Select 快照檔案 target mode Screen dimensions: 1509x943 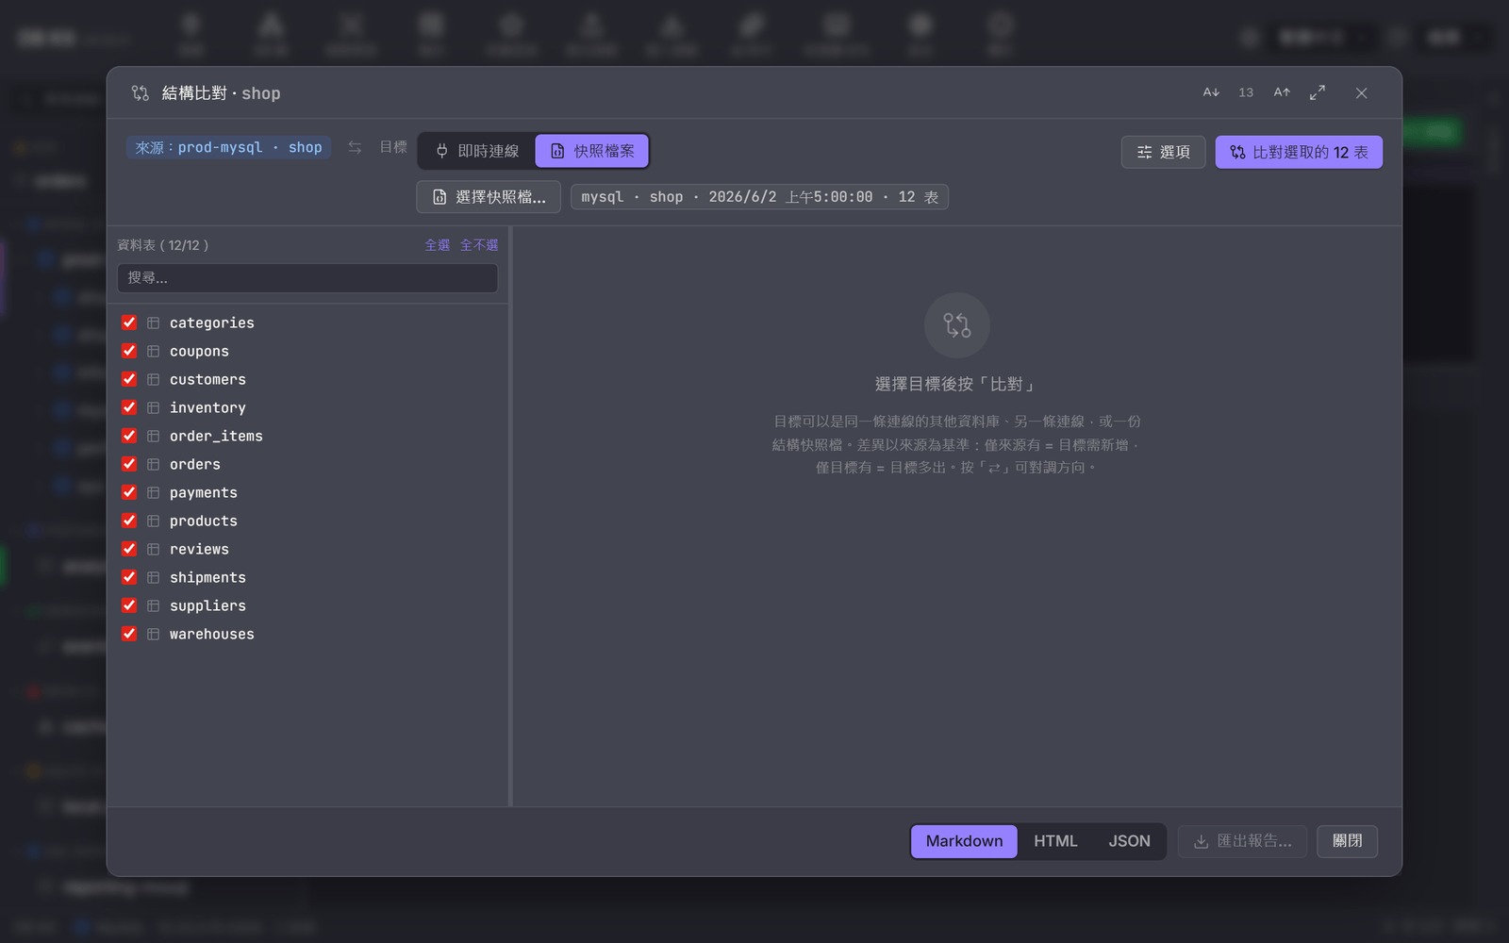click(592, 151)
